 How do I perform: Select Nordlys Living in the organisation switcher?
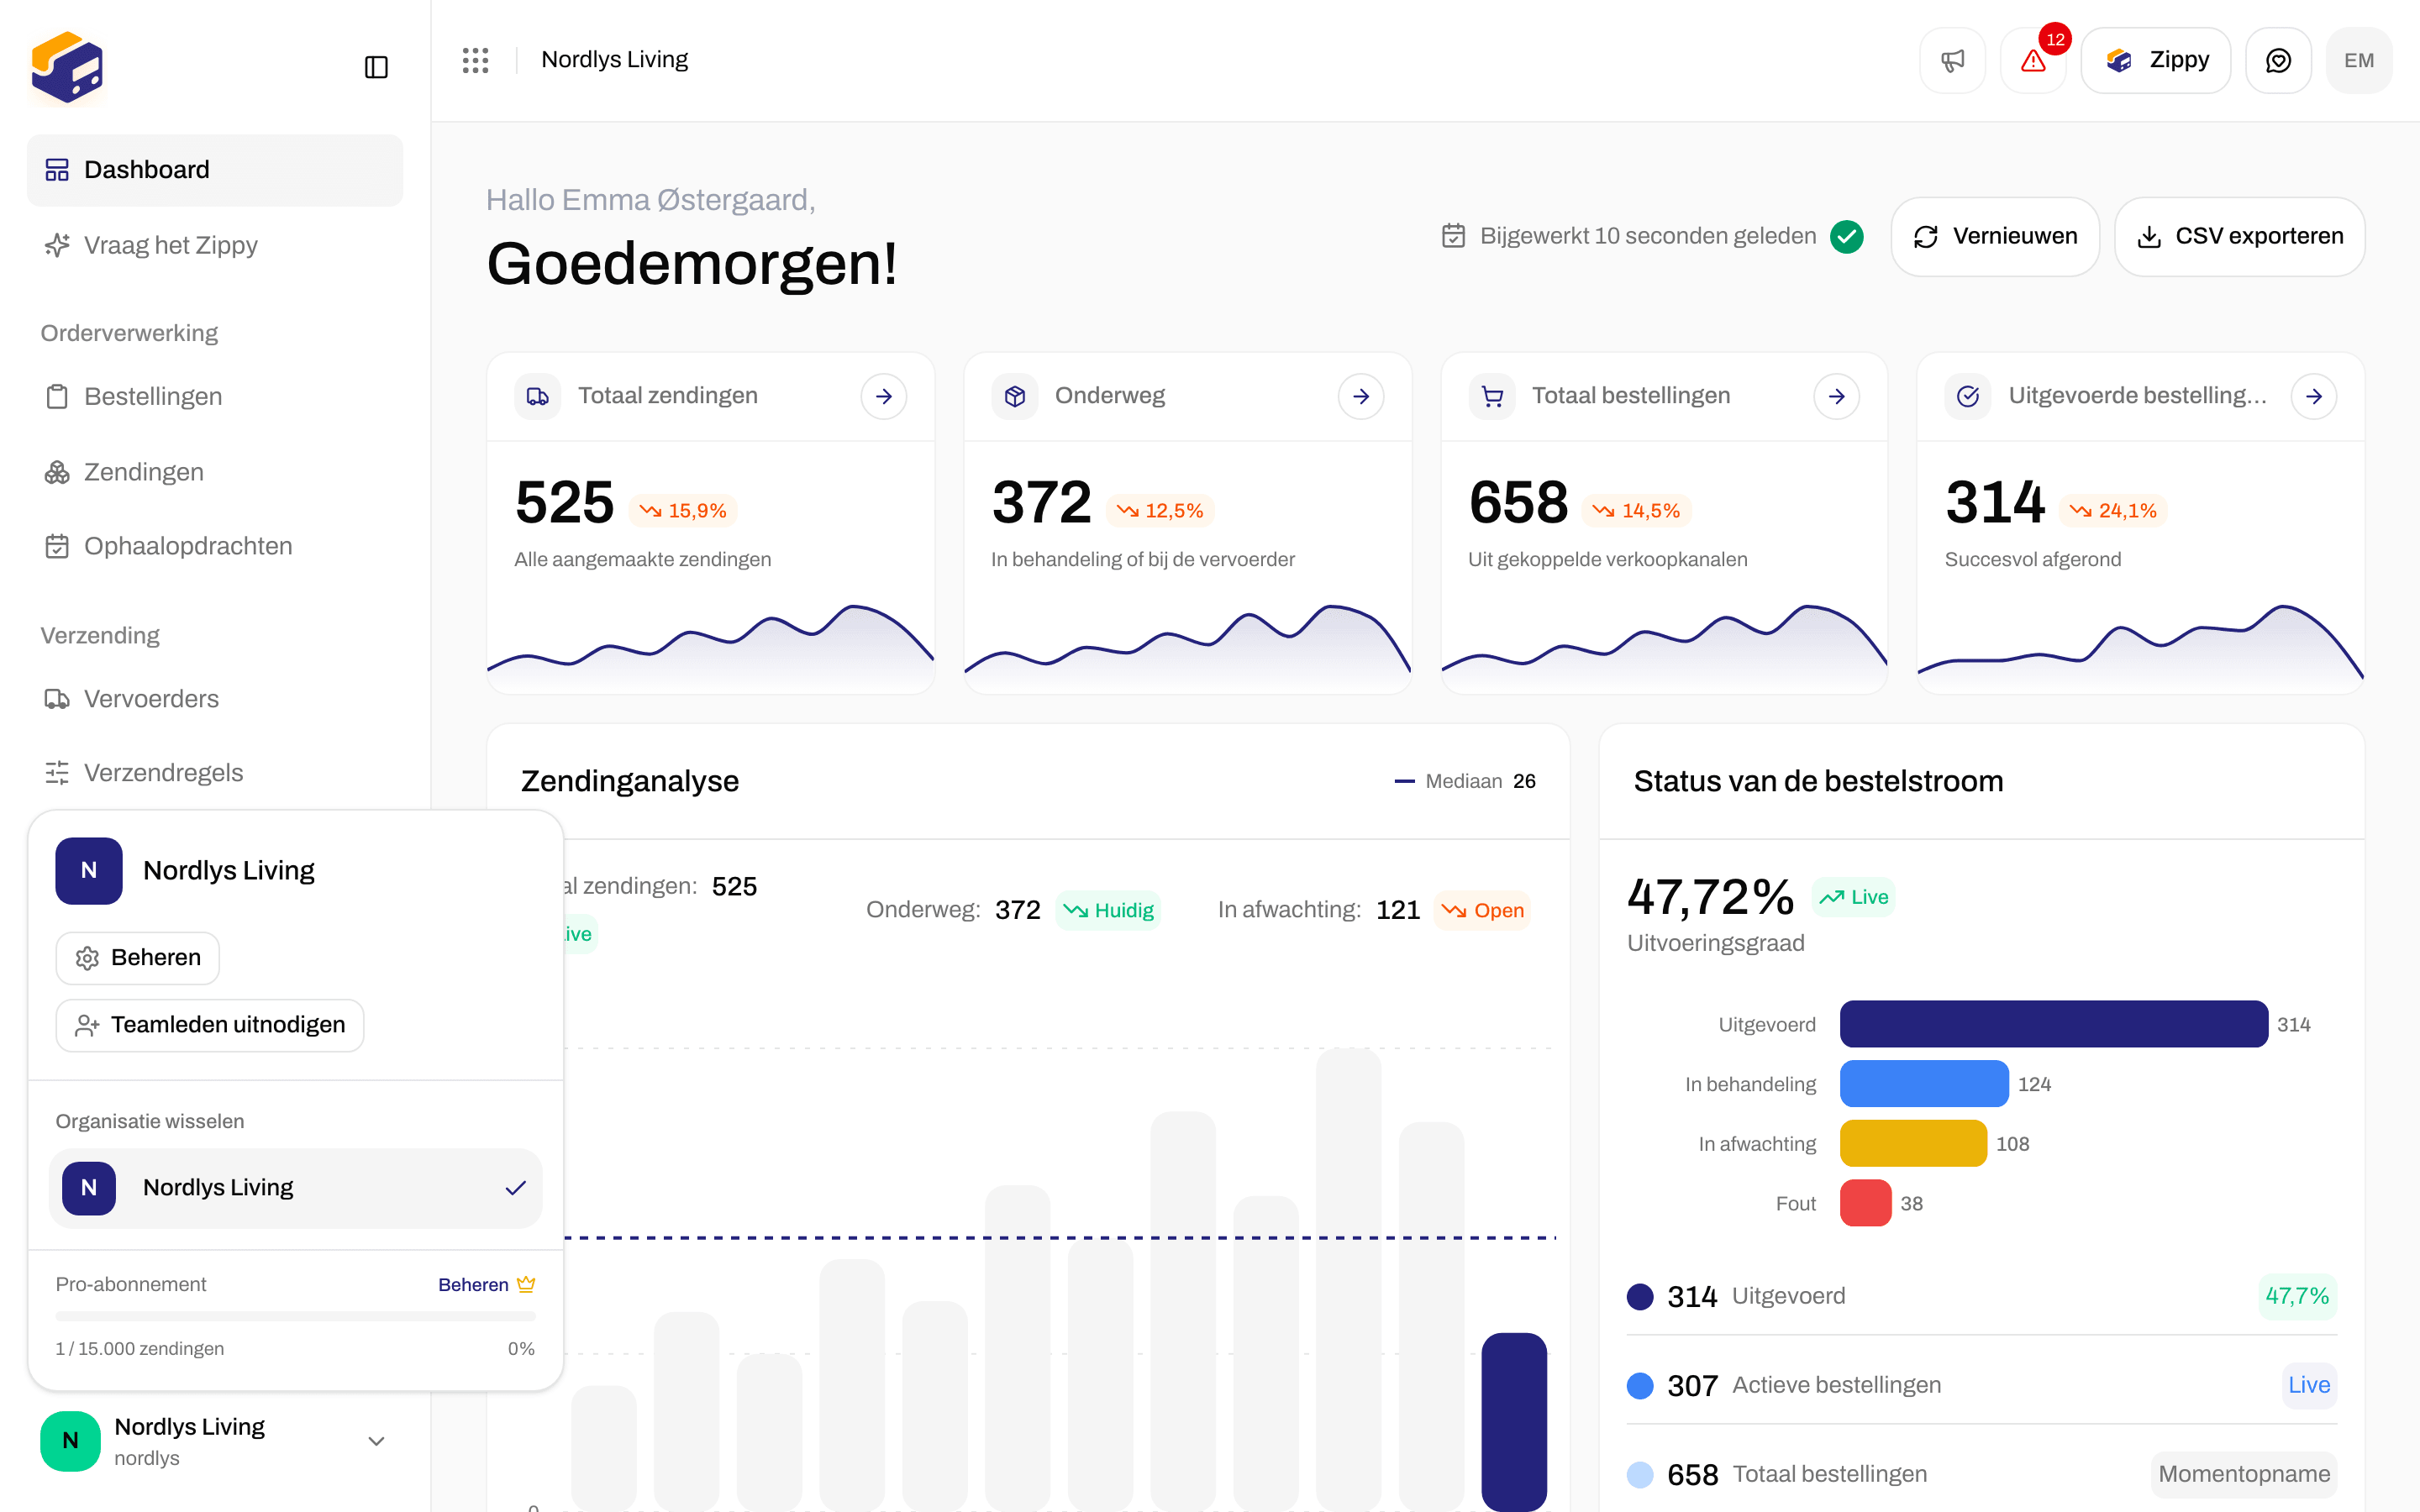295,1187
